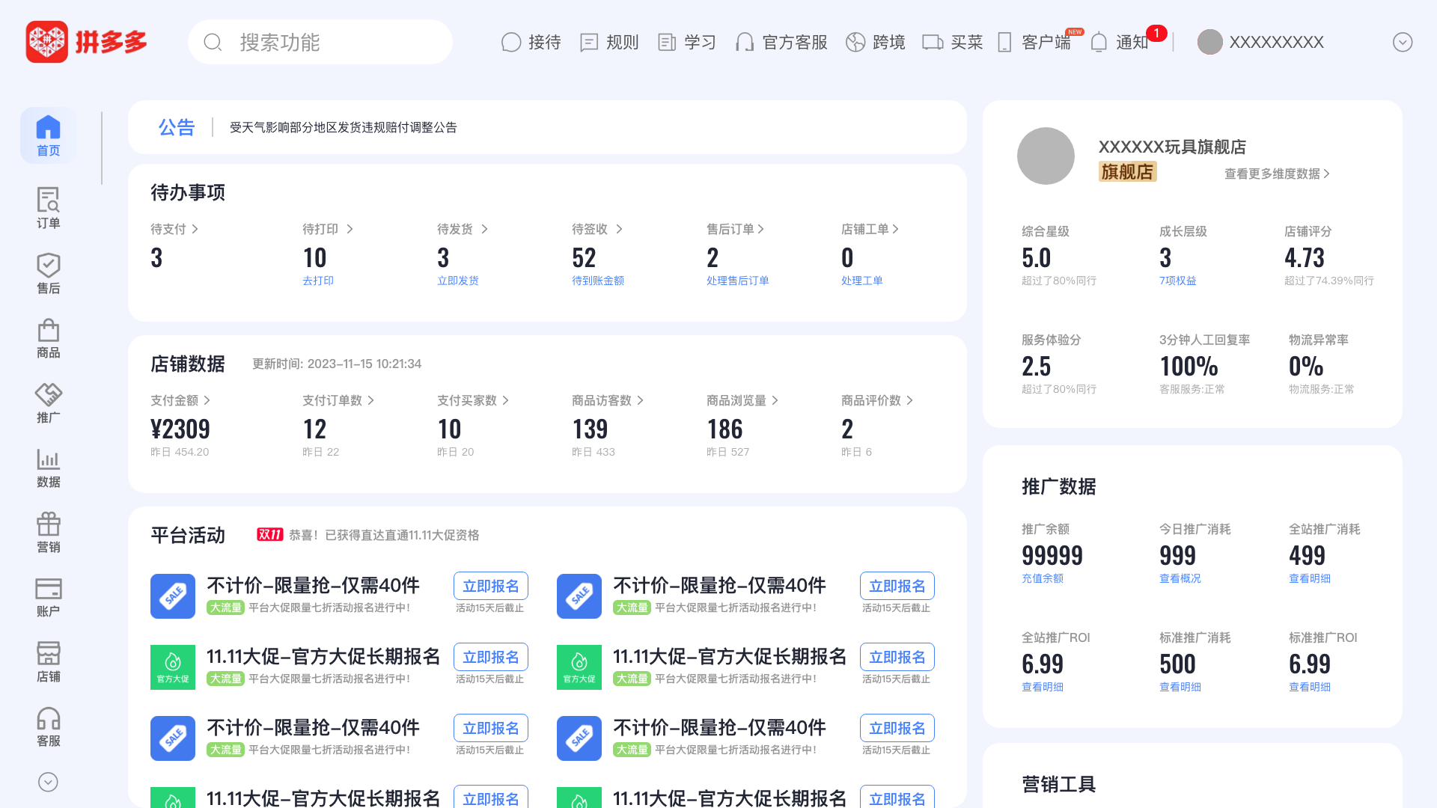This screenshot has width=1437, height=808.
Task: Expand the account dropdown arrow in header
Action: coord(1403,43)
